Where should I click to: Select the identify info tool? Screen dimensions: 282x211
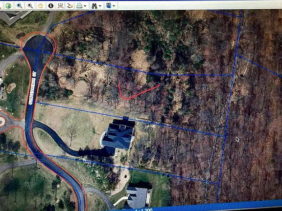(51, 6)
